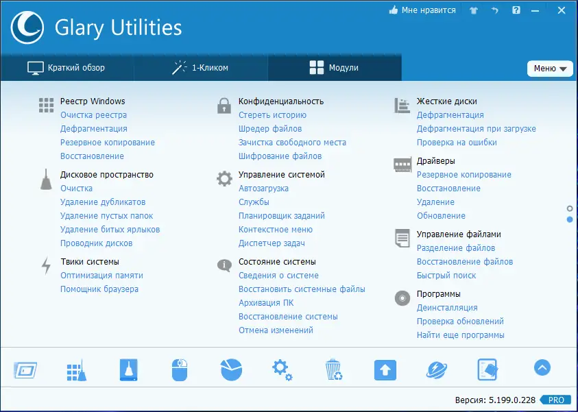Select the hollow first page indicator dot
The width and height of the screenshot is (578, 412).
[x=570, y=208]
